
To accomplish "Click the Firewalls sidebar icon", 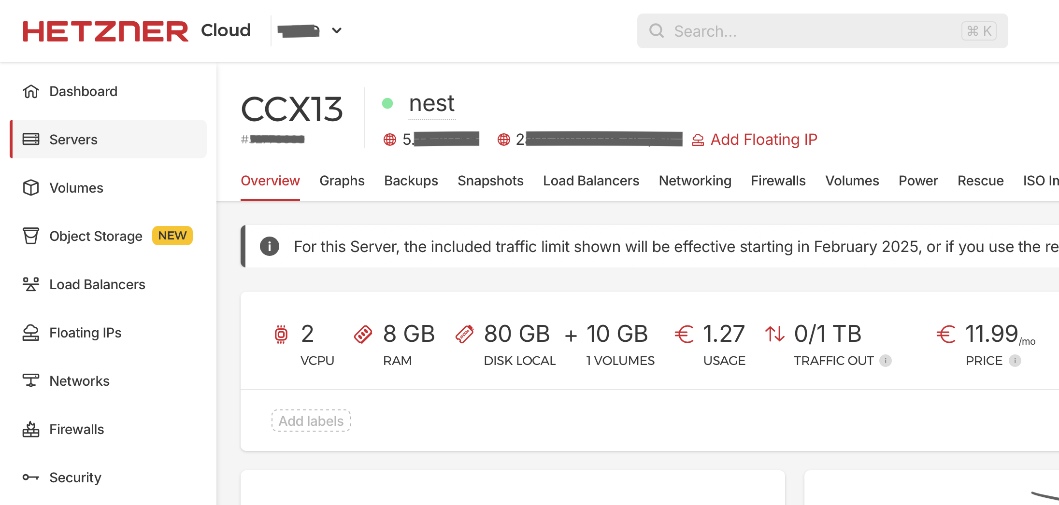I will tap(31, 429).
